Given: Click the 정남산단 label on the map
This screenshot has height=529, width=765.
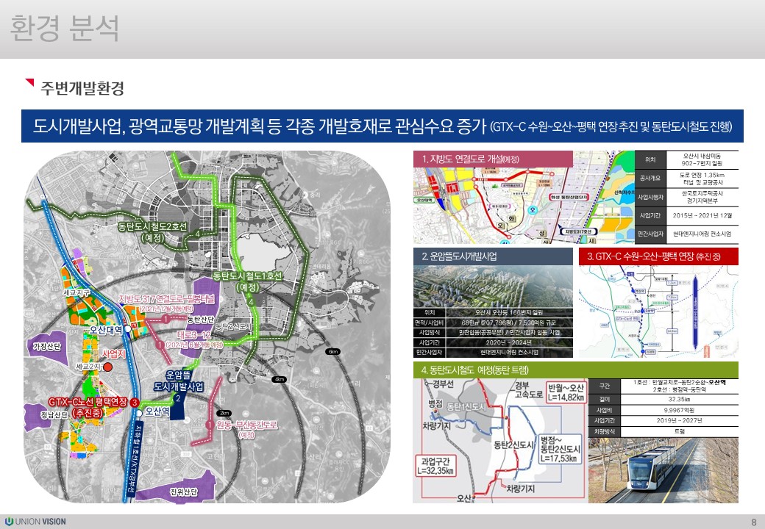Looking at the screenshot, I should 54,415.
